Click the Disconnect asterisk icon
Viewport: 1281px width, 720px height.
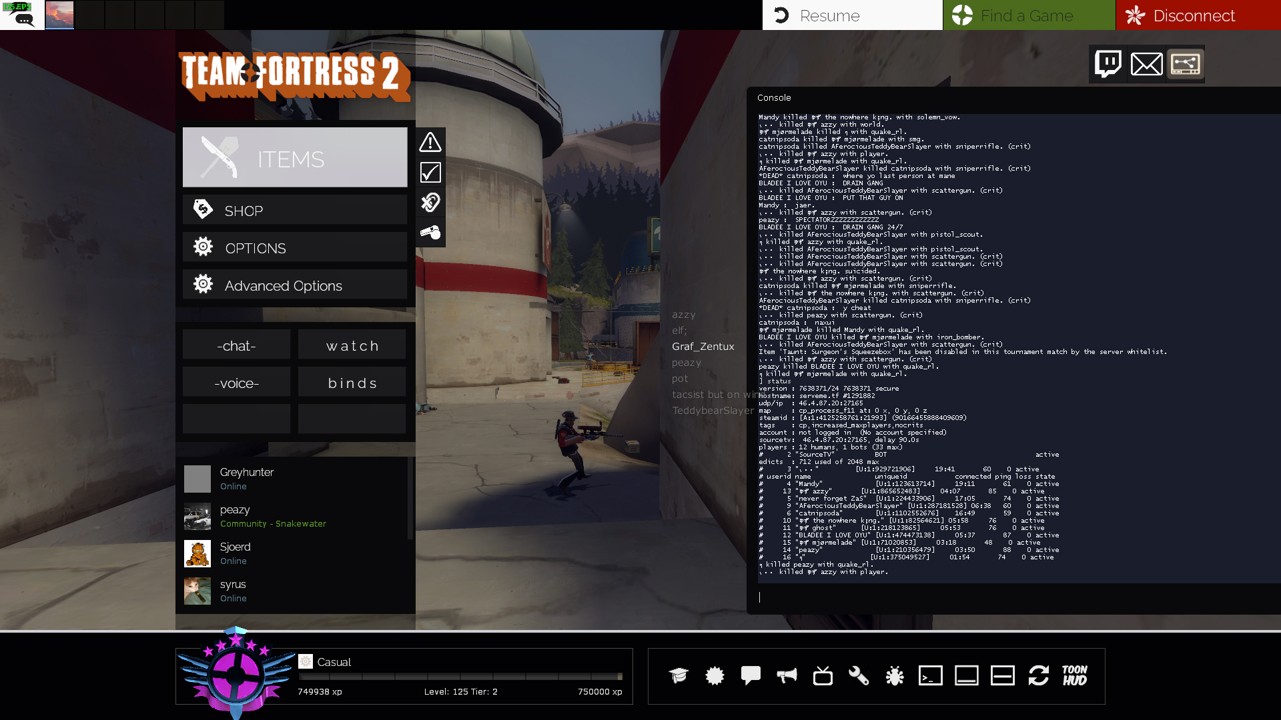1136,15
